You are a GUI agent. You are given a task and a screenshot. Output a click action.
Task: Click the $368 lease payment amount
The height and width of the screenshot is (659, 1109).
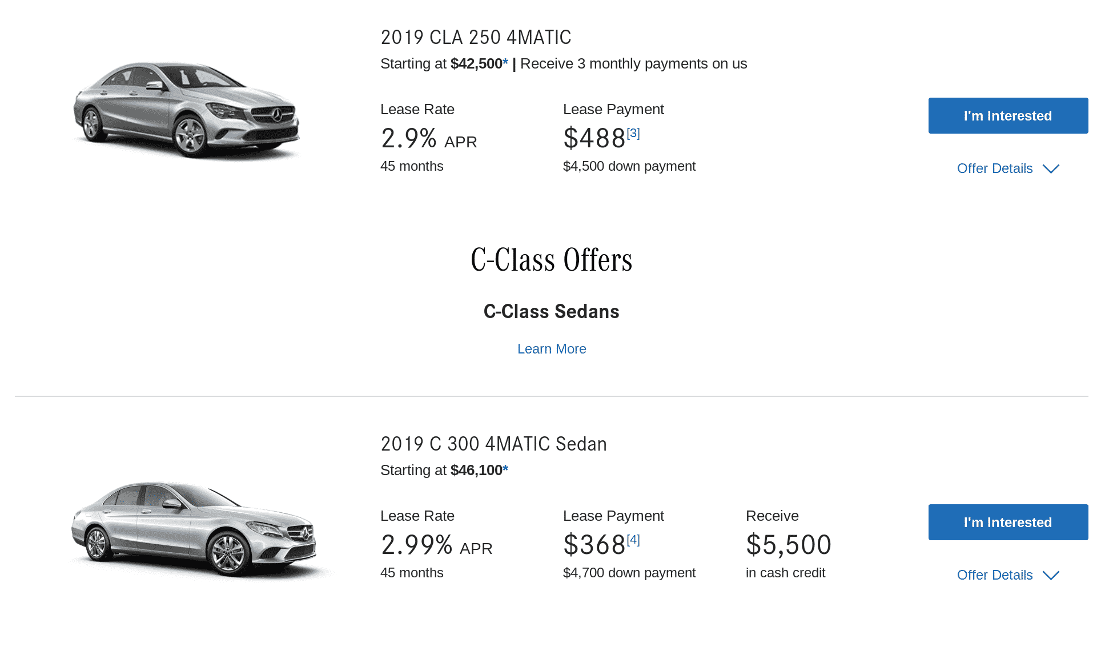click(x=594, y=545)
